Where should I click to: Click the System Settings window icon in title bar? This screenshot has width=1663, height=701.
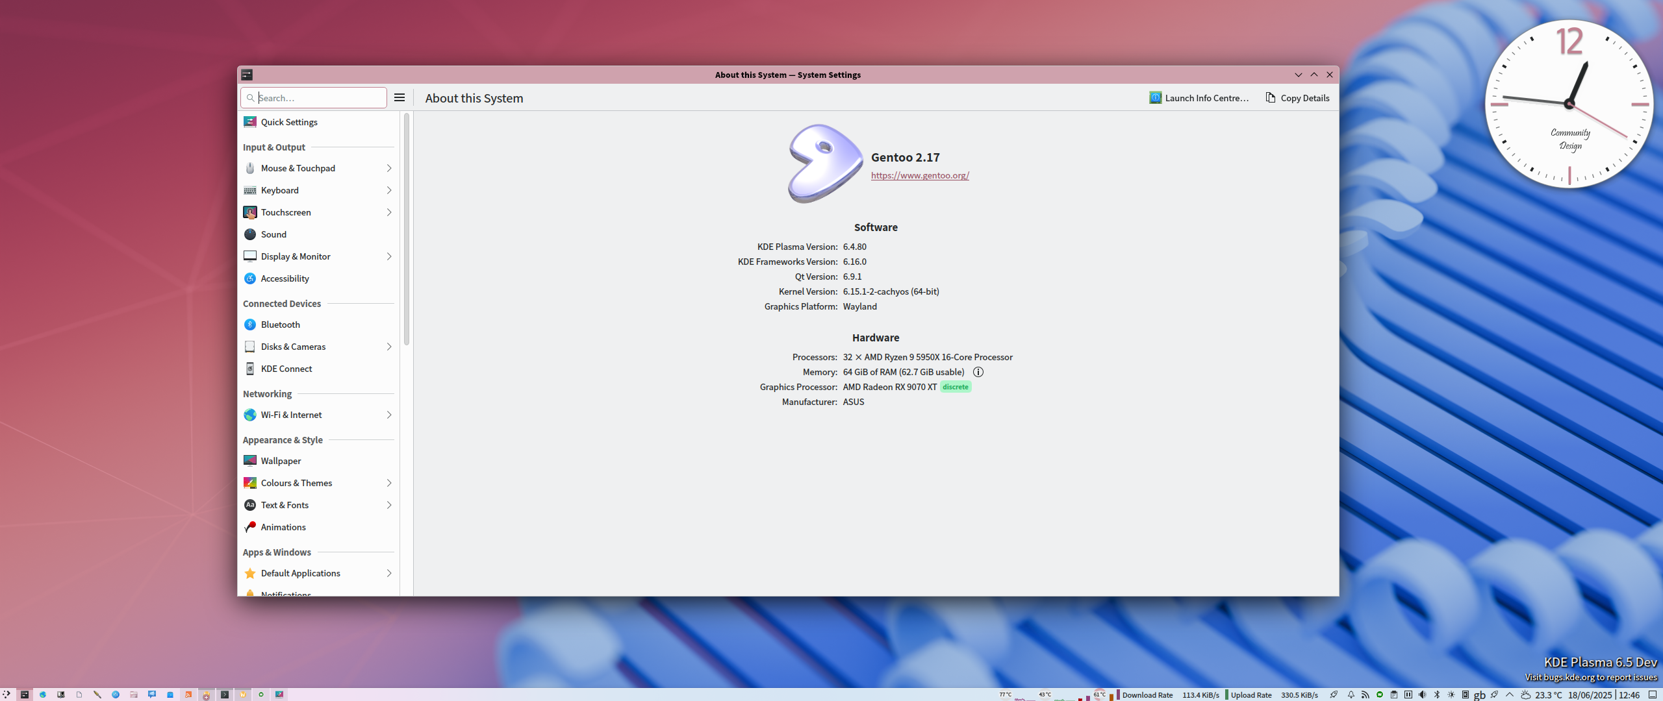(x=247, y=75)
